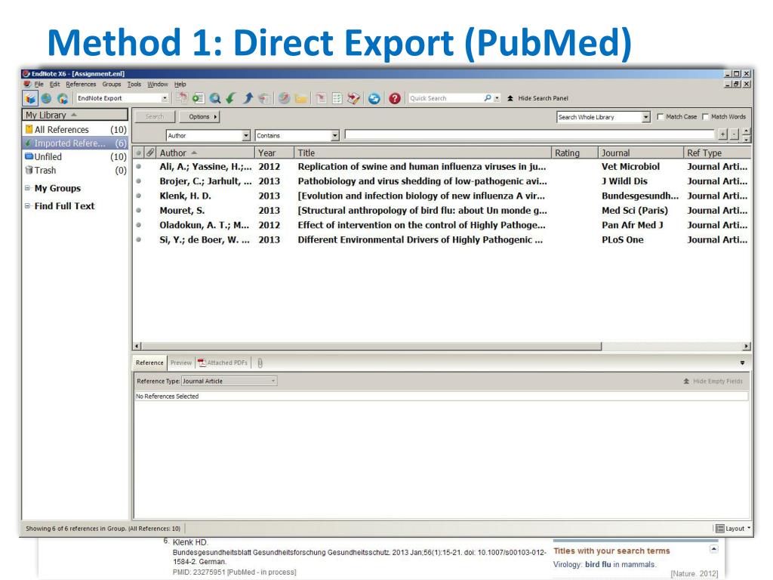Switch to the Reference tab
The height and width of the screenshot is (580, 773).
[x=149, y=362]
